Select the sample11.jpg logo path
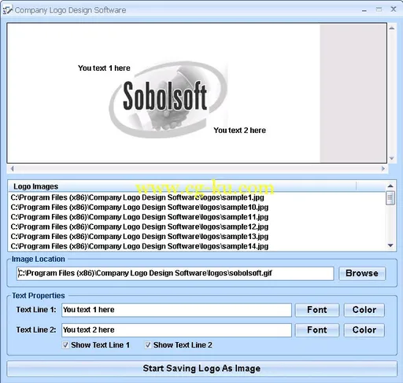 coord(139,217)
